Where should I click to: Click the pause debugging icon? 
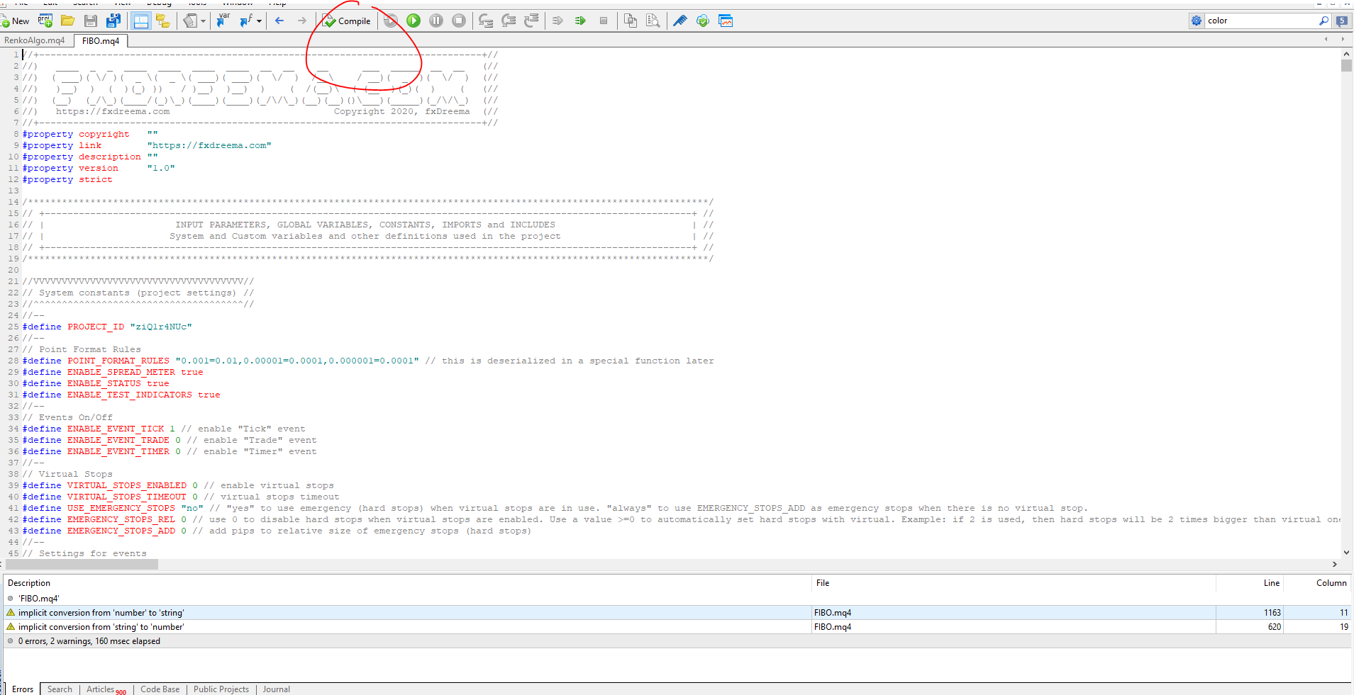point(436,21)
